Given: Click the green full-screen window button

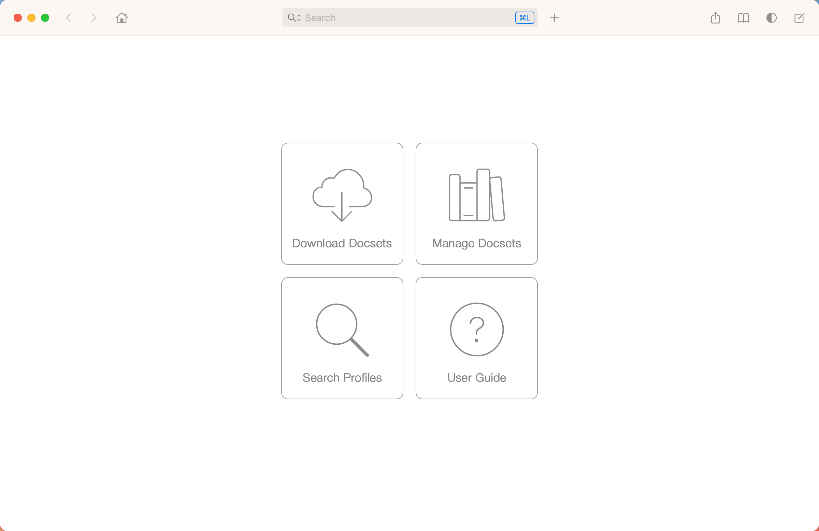Looking at the screenshot, I should 45,18.
